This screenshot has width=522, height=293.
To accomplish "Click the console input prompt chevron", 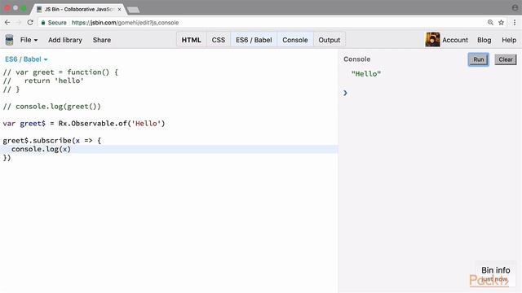I will [x=345, y=93].
